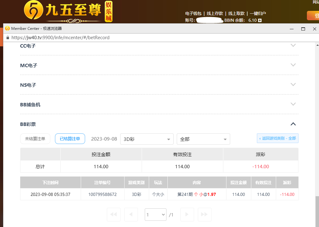Collapse the BB彩票 section
The height and width of the screenshot is (227, 319).
293,124
